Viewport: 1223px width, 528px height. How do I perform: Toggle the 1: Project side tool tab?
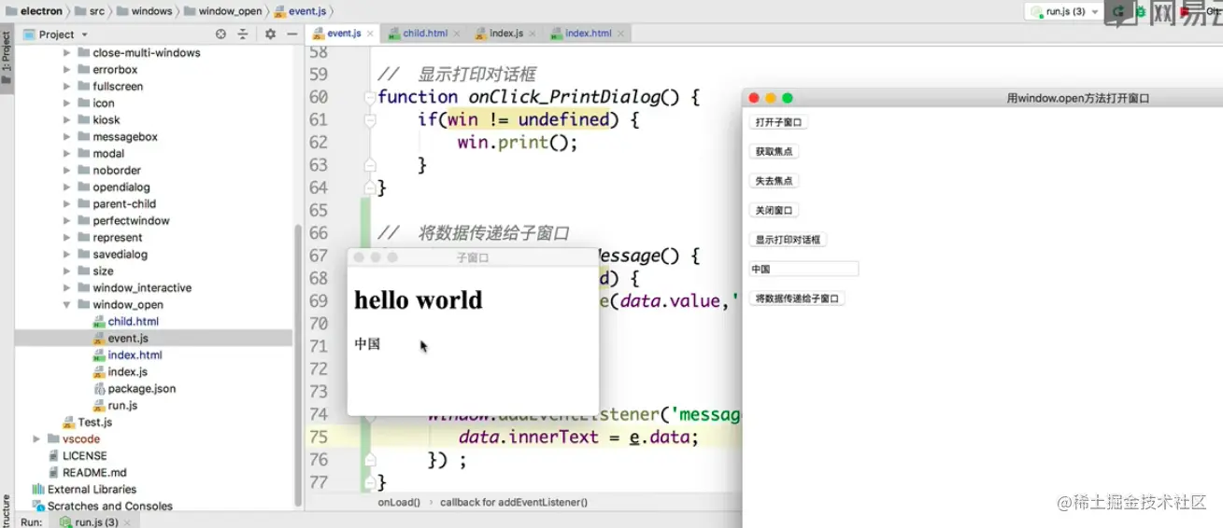7,58
